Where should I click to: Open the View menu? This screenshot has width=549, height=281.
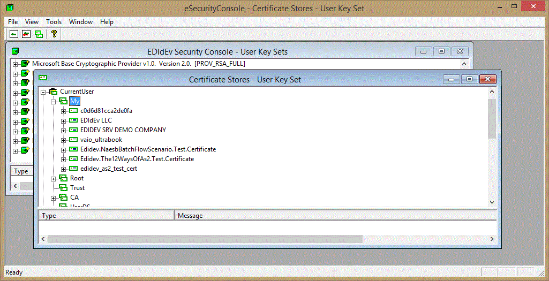point(32,22)
